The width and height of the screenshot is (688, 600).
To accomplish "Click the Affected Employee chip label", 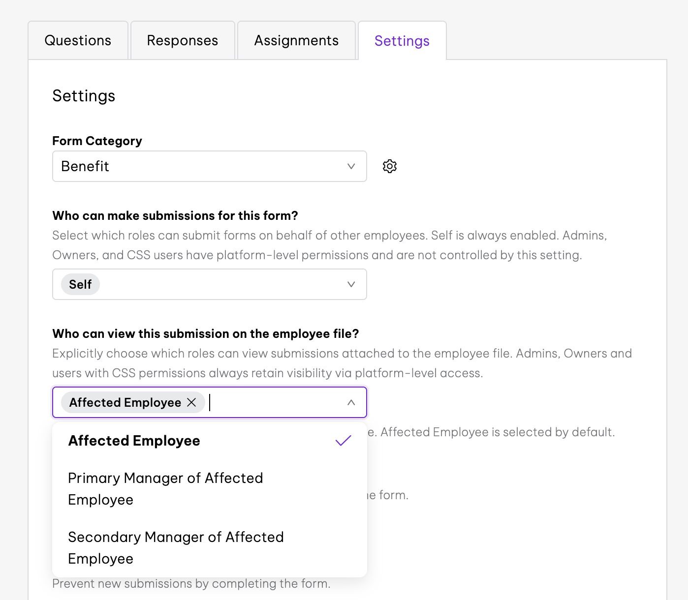I will click(x=125, y=402).
